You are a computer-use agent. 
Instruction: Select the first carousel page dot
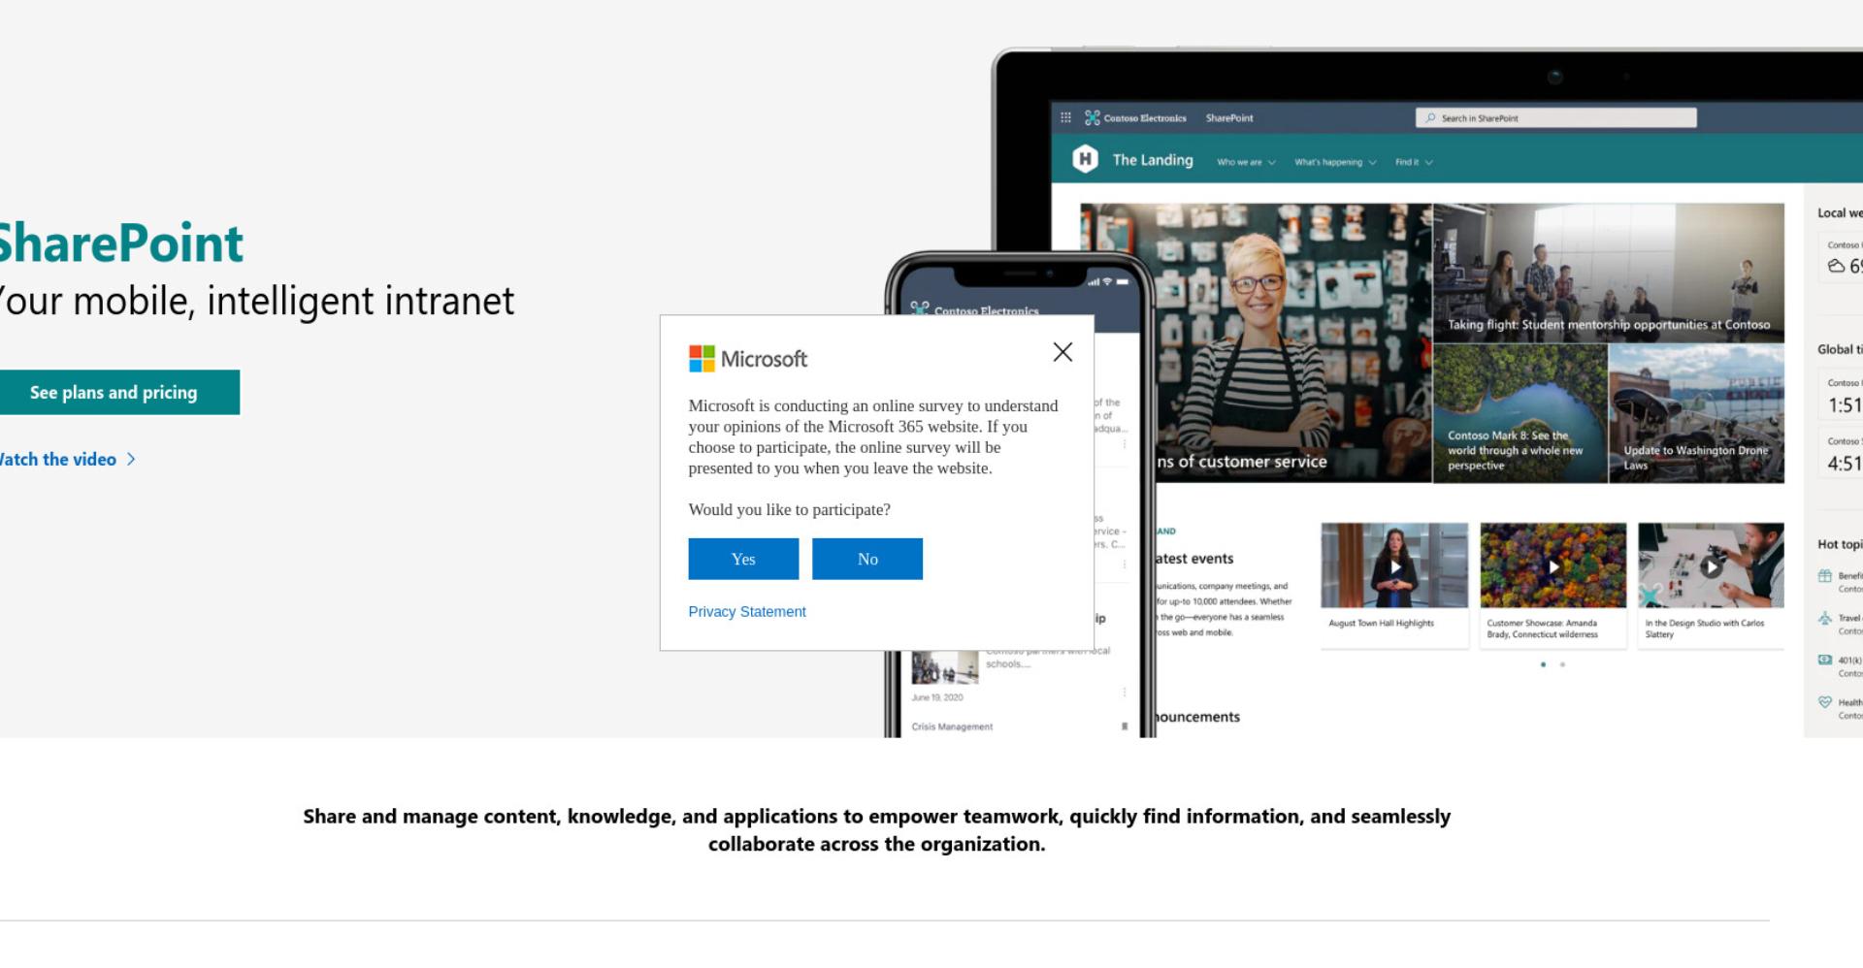[x=1543, y=664]
